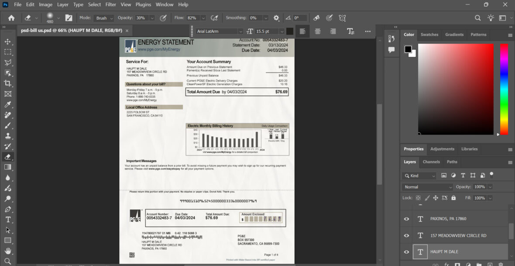
Task: Left align the text
Action: tap(302, 31)
